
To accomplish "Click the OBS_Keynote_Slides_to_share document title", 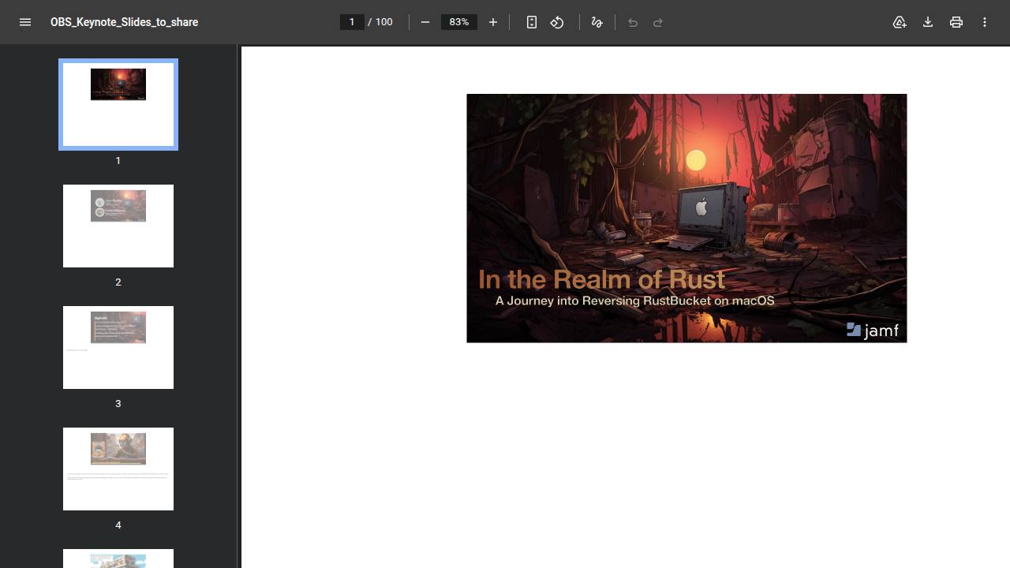I will click(x=124, y=22).
